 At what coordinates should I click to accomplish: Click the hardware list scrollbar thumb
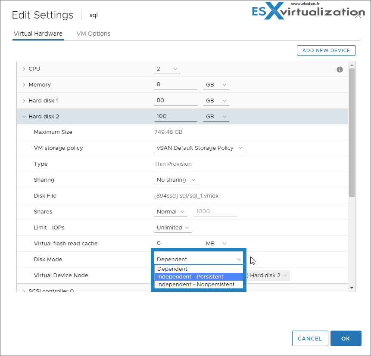[x=352, y=133]
